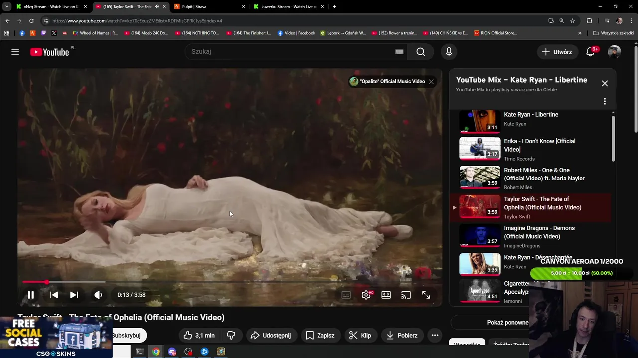Cast video to a TV
The height and width of the screenshot is (358, 638).
click(x=406, y=295)
